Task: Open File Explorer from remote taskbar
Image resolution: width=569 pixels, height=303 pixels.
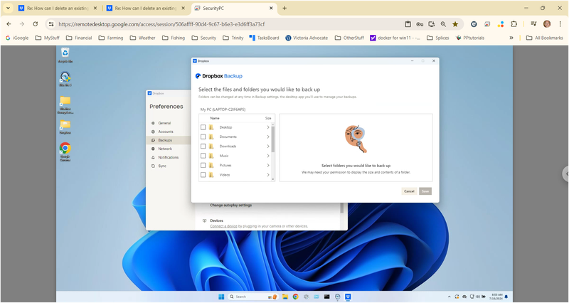Action: click(284, 297)
